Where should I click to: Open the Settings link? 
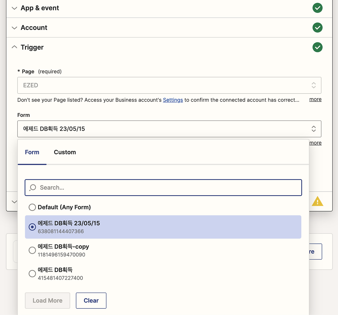point(173,100)
